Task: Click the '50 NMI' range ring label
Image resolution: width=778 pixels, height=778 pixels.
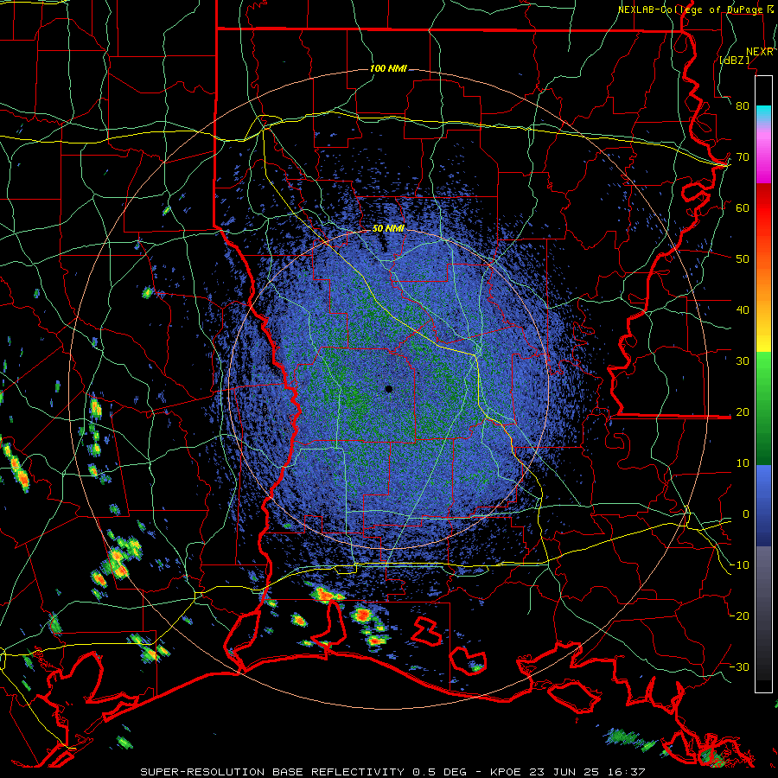Action: (x=388, y=229)
